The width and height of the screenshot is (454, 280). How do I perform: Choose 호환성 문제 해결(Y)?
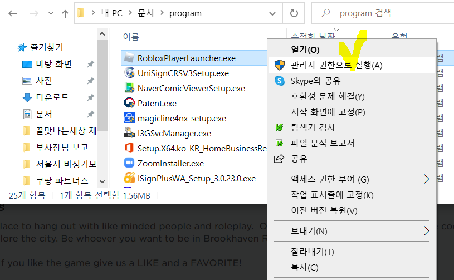tap(352, 96)
